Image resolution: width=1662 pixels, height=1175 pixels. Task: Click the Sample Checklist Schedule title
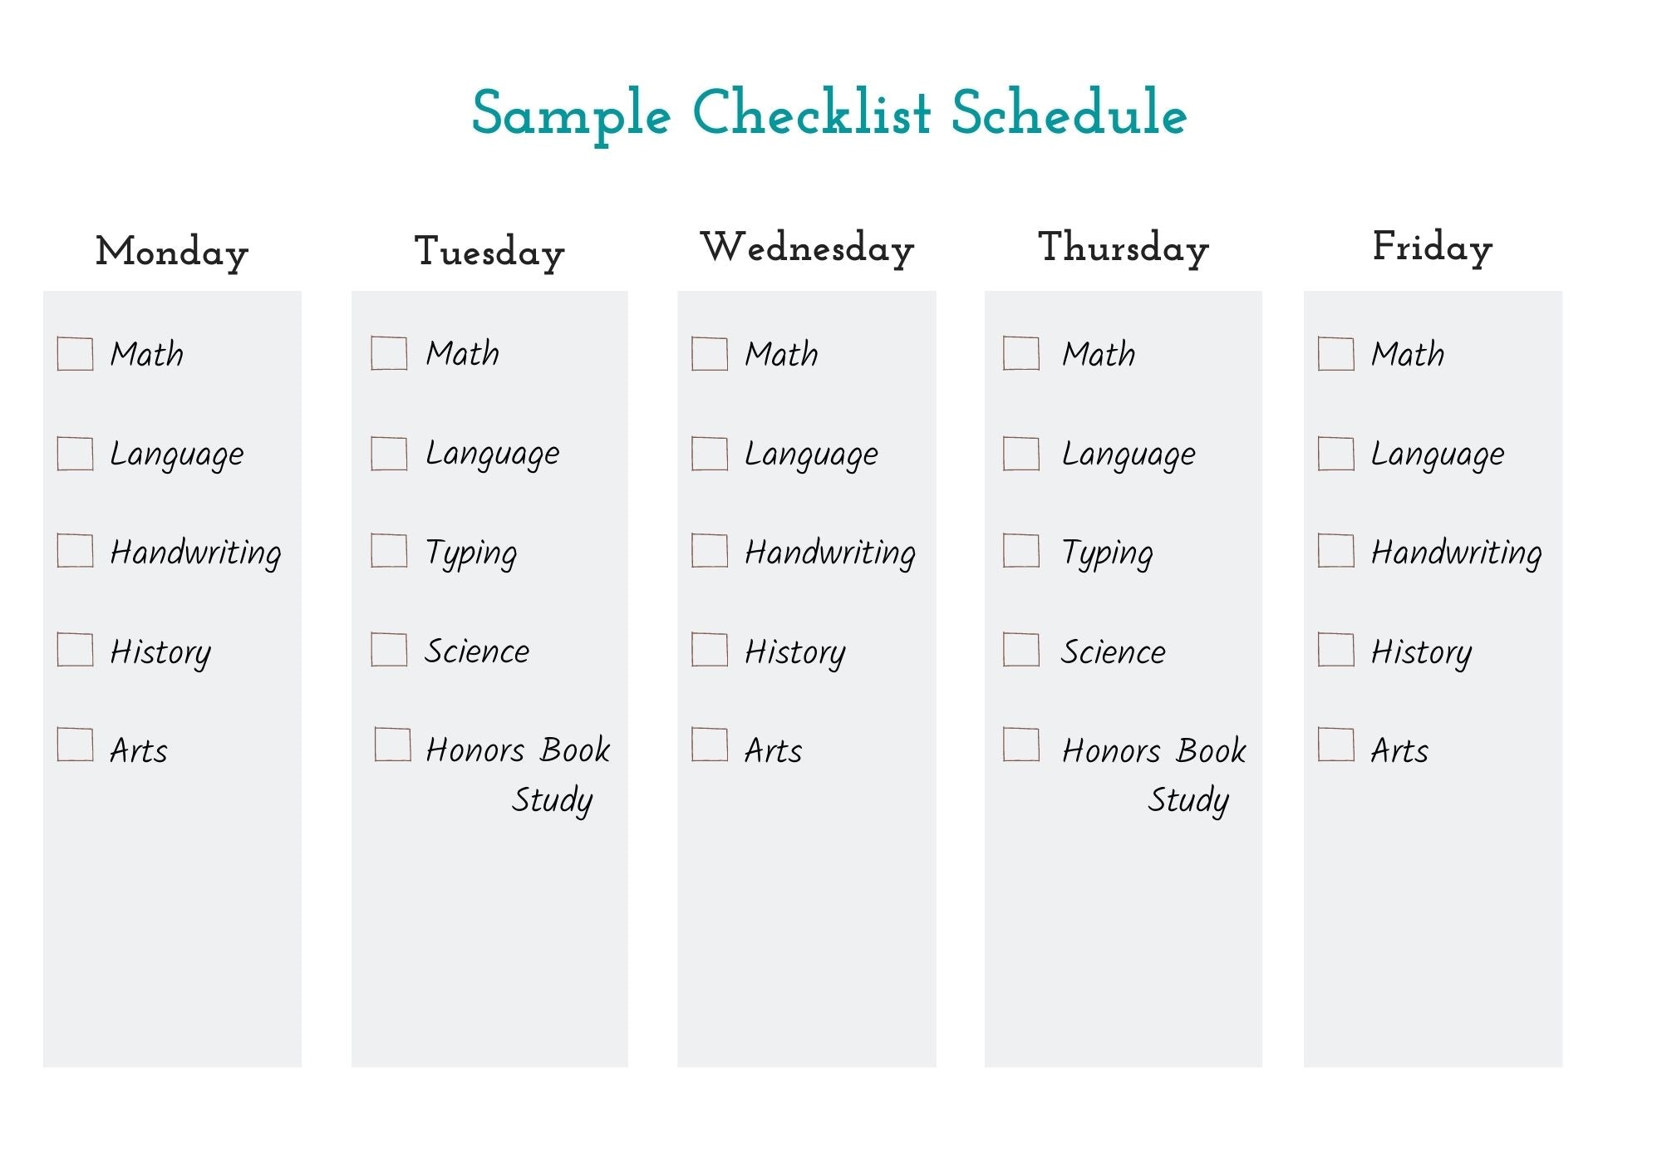pos(829,113)
